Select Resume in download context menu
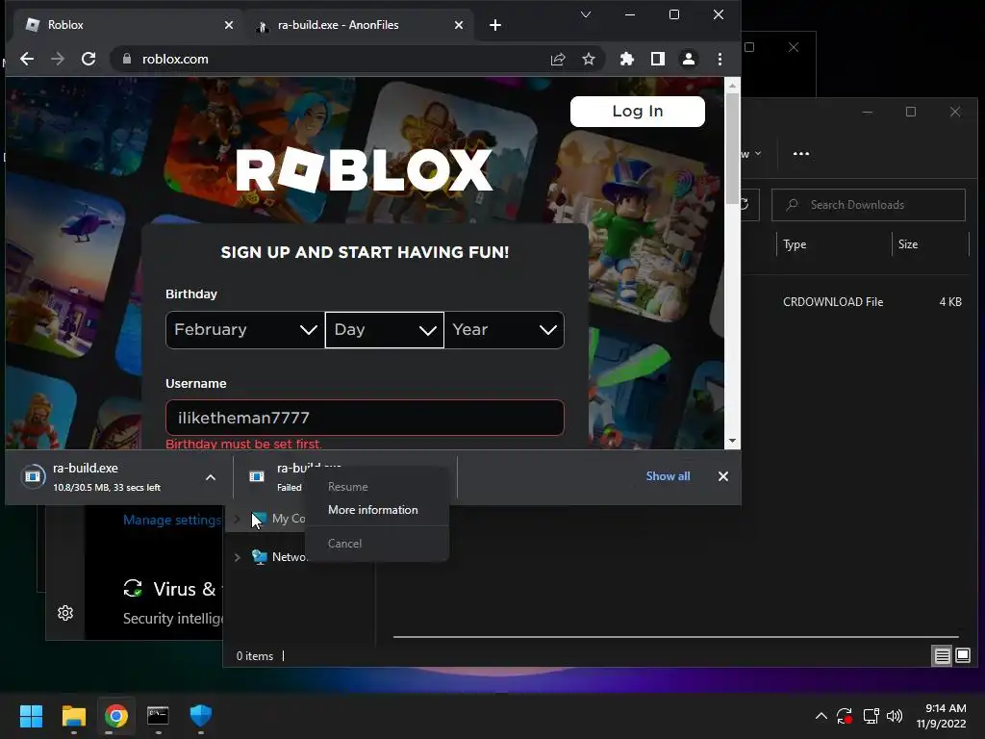The width and height of the screenshot is (985, 739). [377, 487]
